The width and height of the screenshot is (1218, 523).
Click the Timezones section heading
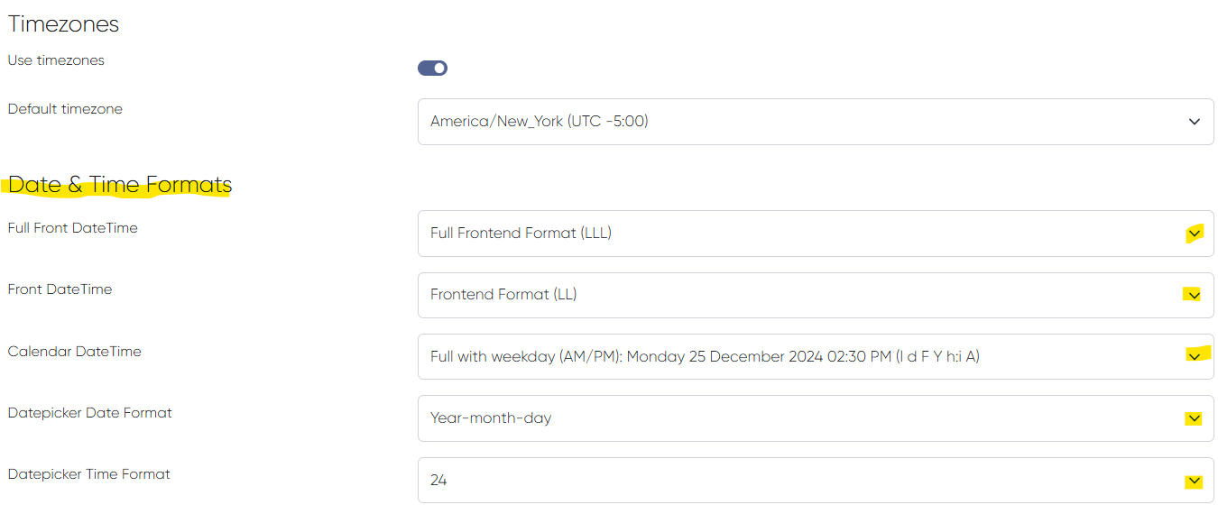tap(63, 24)
